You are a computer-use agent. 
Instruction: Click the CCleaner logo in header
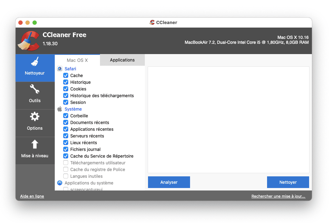point(29,41)
